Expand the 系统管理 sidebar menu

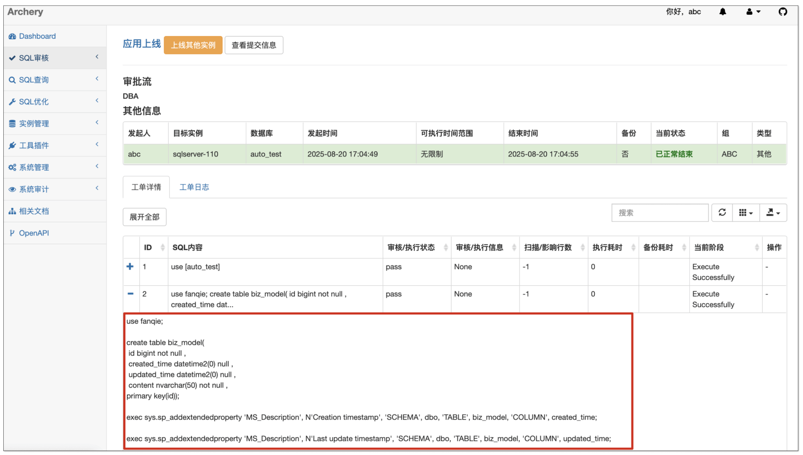55,167
